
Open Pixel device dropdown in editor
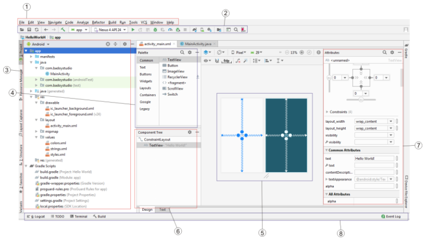pos(238,53)
